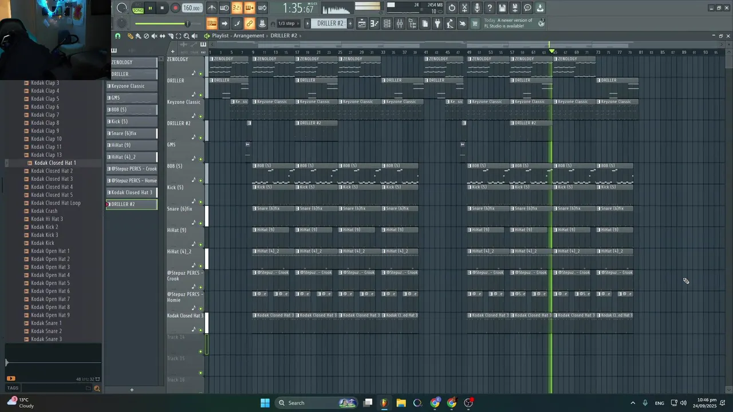Open the Plugin picker plug icon
733x412 pixels.
tap(438, 23)
